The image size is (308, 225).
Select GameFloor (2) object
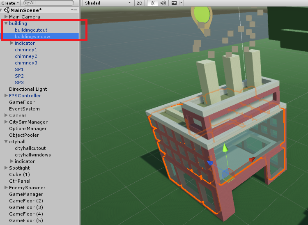coord(26,201)
